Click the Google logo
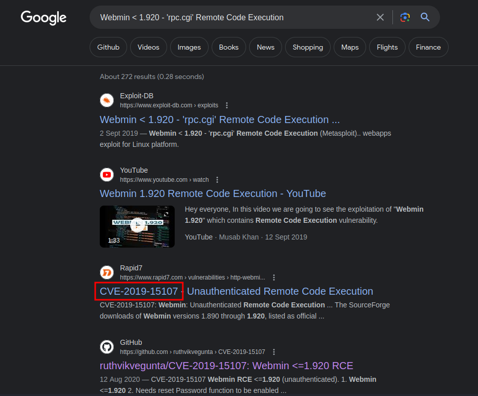This screenshot has height=396, width=478. pos(43,18)
